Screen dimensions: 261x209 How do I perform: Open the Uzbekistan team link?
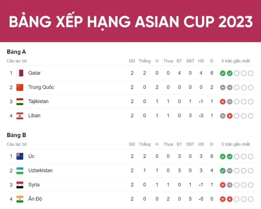pos(40,171)
